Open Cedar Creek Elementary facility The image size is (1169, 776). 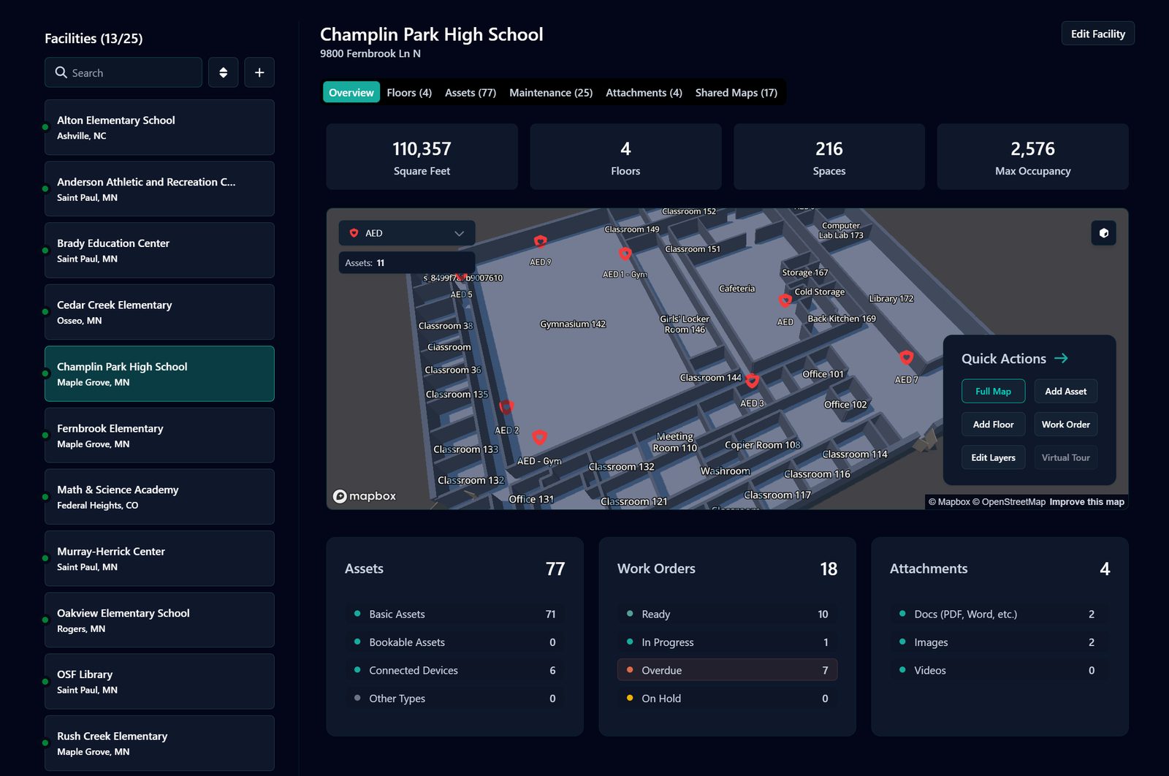tap(159, 312)
